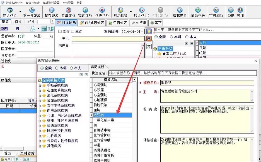Select 本人 radio in template dialog
The image size is (261, 162).
coord(71,68)
